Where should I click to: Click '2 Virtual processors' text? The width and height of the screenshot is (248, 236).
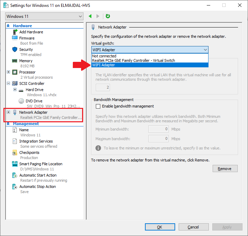click(36, 77)
